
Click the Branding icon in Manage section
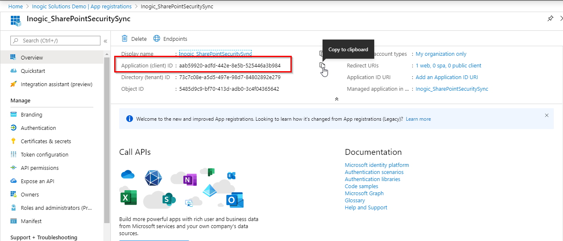pyautogui.click(x=13, y=114)
